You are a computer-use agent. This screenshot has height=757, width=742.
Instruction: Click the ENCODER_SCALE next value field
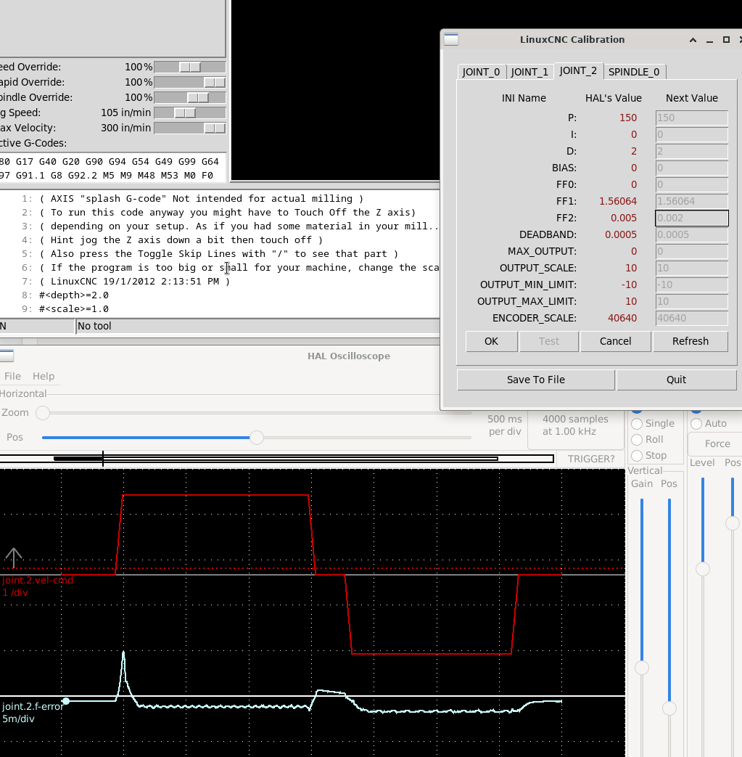click(x=692, y=318)
